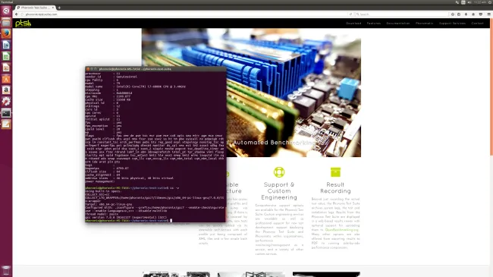The height and width of the screenshot is (277, 493).
Task: Open LibreOffice Calc from the launcher
Action: click(6, 56)
